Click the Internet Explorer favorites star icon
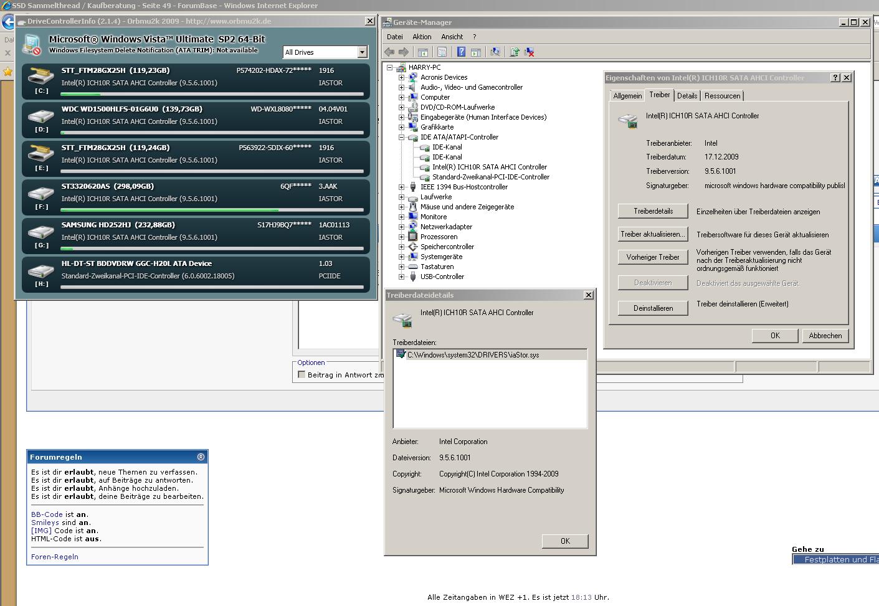 coord(7,72)
